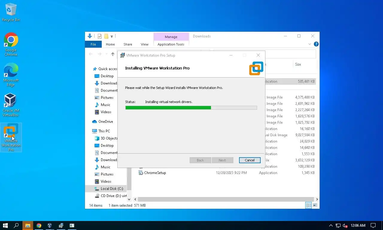The height and width of the screenshot is (230, 383).
Task: Open Desktop under This PC
Action: coord(104,146)
